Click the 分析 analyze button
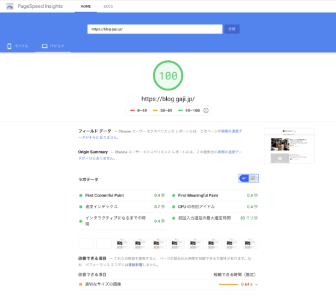Image resolution: width=336 pixels, height=297 pixels. point(232,29)
